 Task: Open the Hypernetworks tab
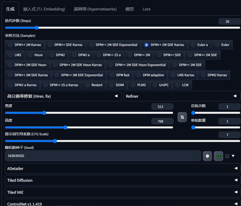(x=95, y=9)
